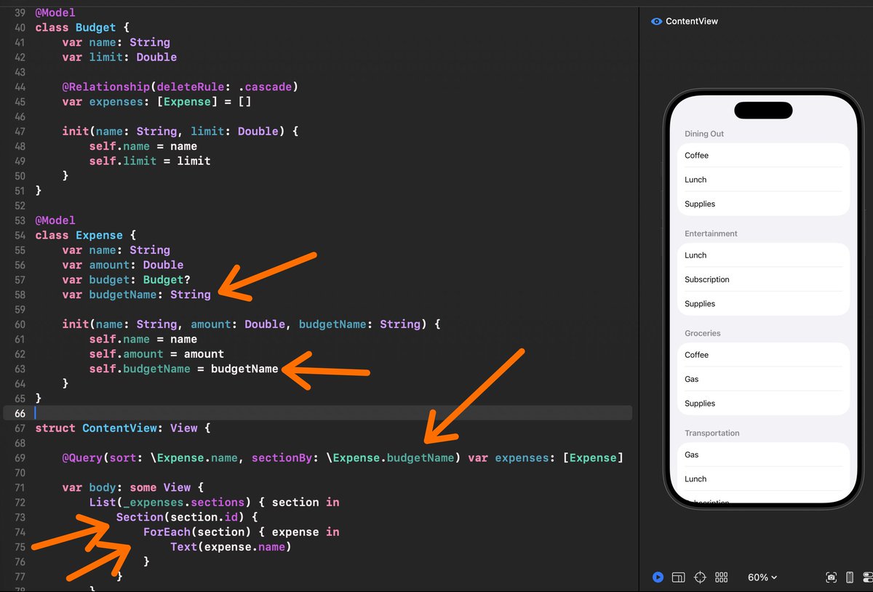This screenshot has height=592, width=873.
Task: Tap Supplies row under Groceries in preview
Action: [763, 404]
